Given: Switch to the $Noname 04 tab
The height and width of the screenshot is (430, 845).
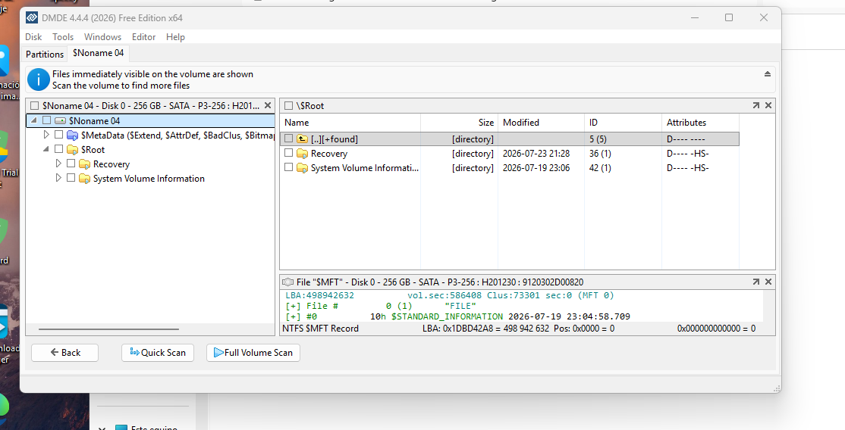Looking at the screenshot, I should click(x=98, y=53).
